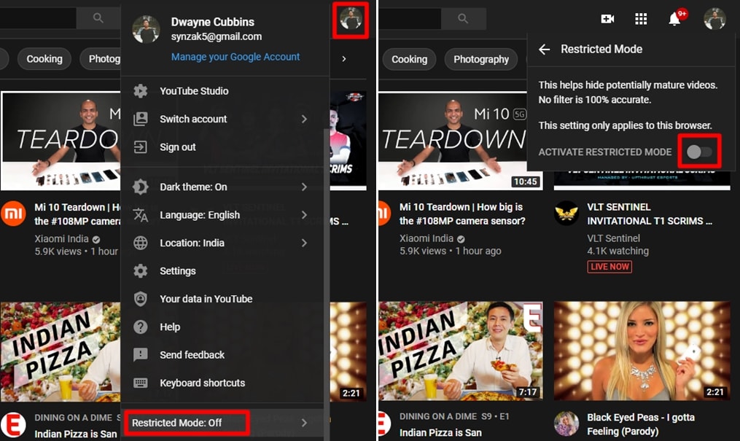Expand the Switch account chevron
This screenshot has height=441, width=740.
coord(305,119)
